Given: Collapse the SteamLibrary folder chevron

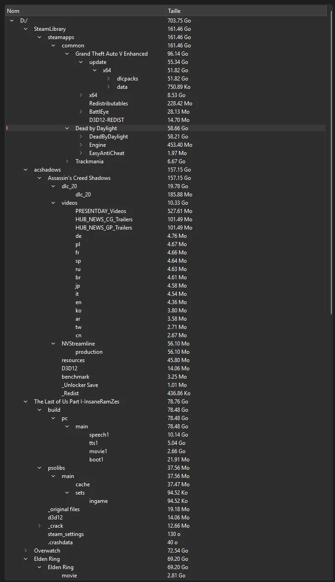Looking at the screenshot, I should pyautogui.click(x=25, y=29).
